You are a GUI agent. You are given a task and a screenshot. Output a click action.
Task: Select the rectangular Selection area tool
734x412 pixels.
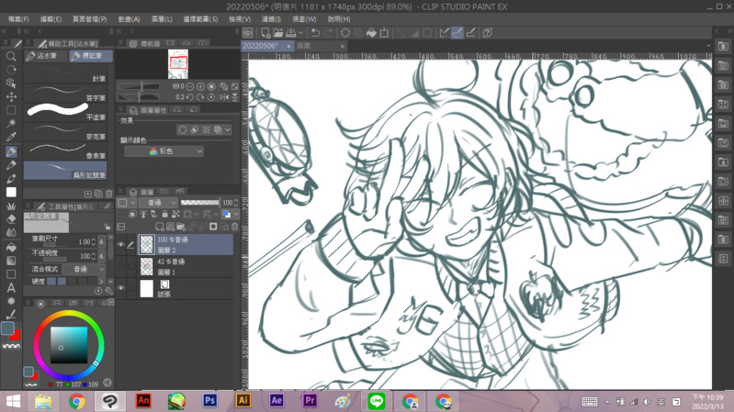pyautogui.click(x=11, y=110)
